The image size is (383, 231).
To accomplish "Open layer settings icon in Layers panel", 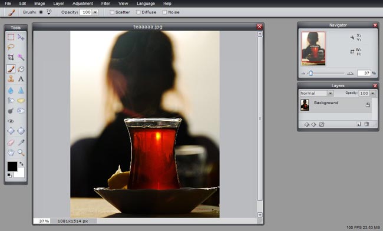I will click(x=322, y=124).
